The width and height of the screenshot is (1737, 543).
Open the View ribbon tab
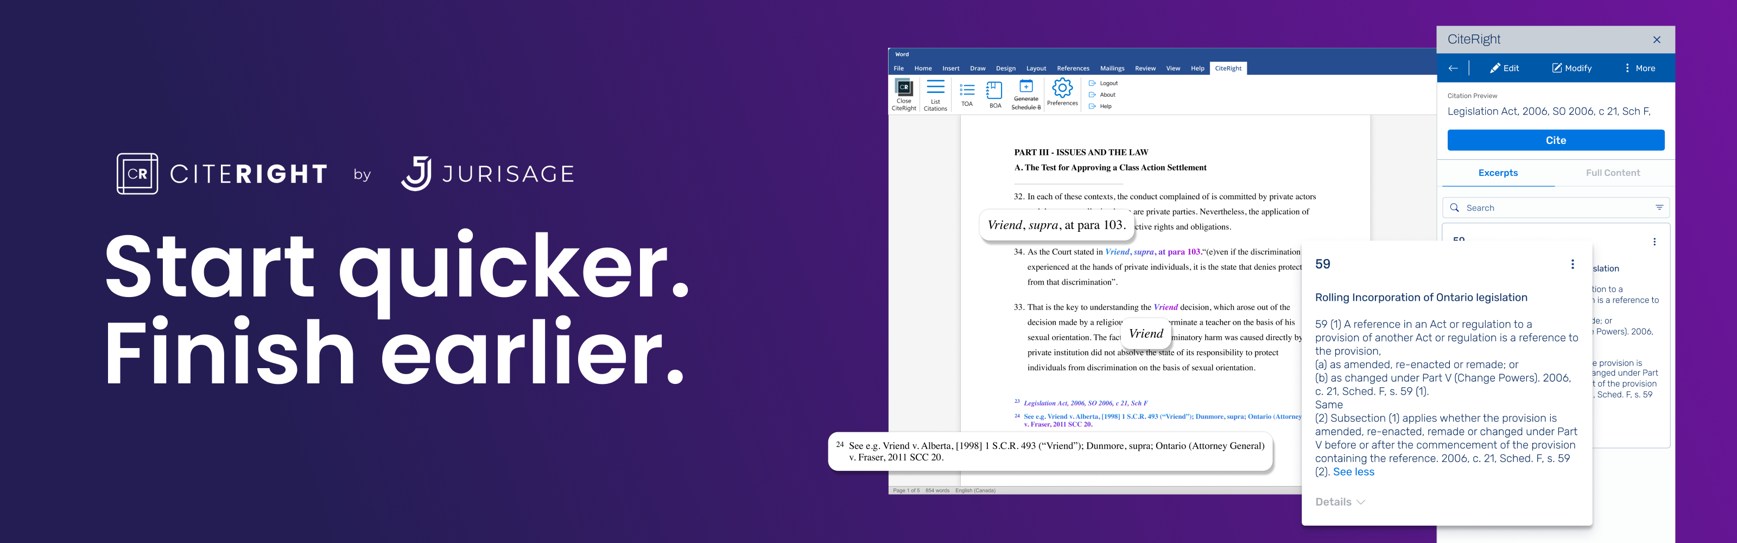1173,68
